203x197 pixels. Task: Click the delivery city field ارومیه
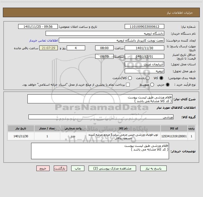[144, 71]
